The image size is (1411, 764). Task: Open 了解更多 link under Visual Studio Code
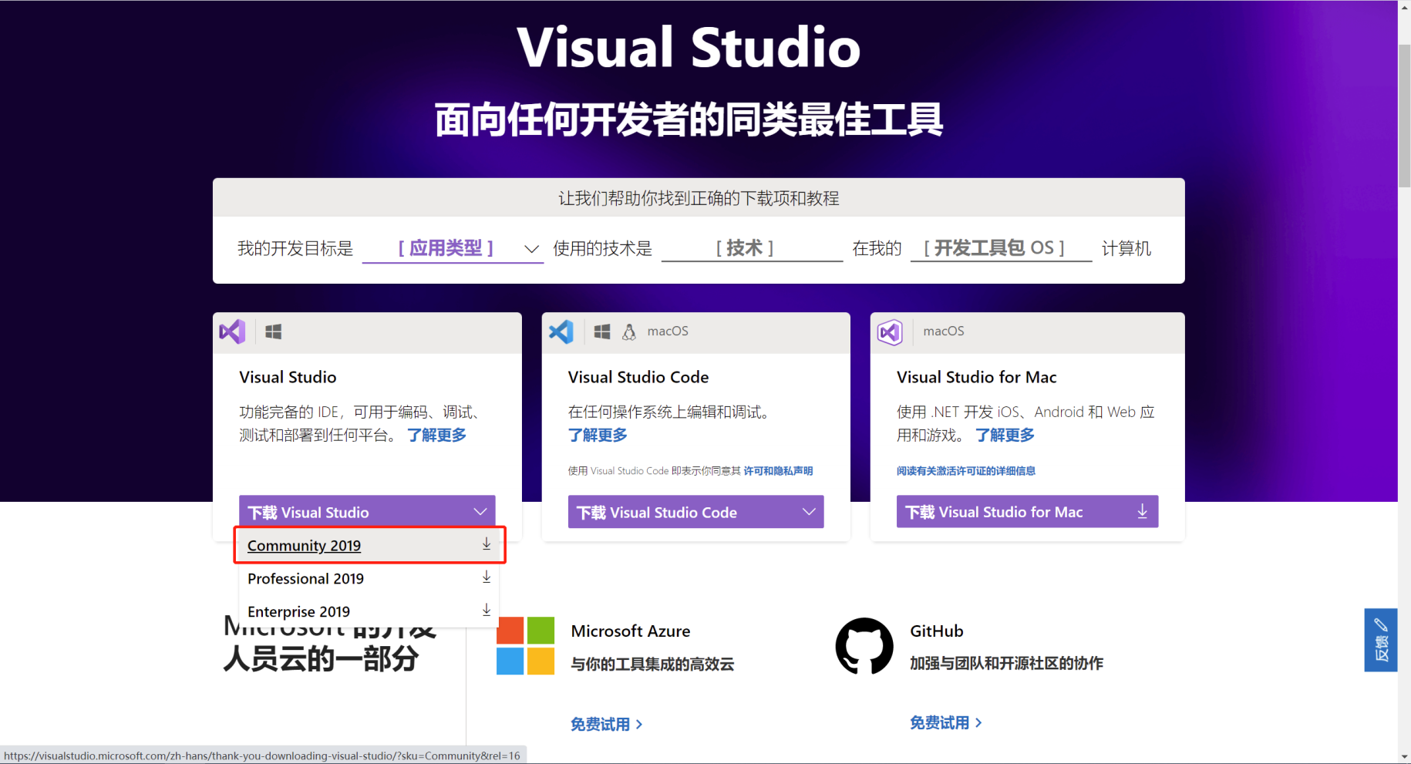(598, 436)
